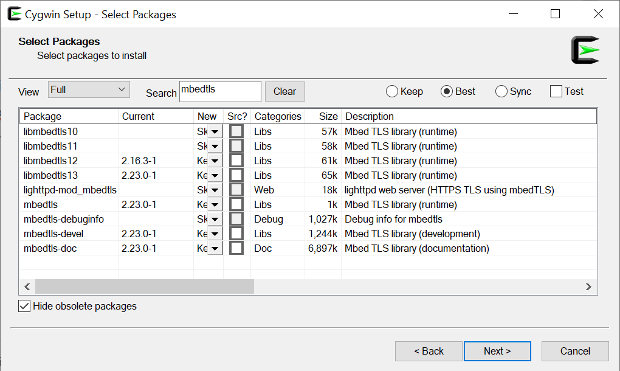Change the install action for mbedtls row
Screen dimensions: 620x371
(215, 204)
